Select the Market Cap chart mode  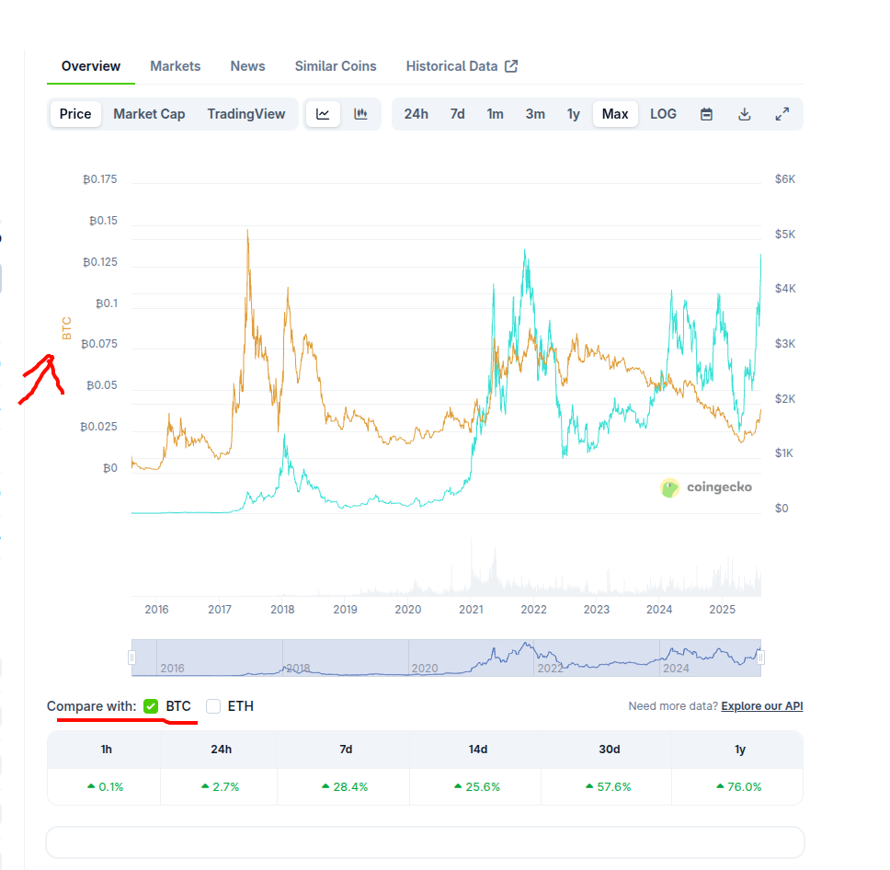coord(149,114)
